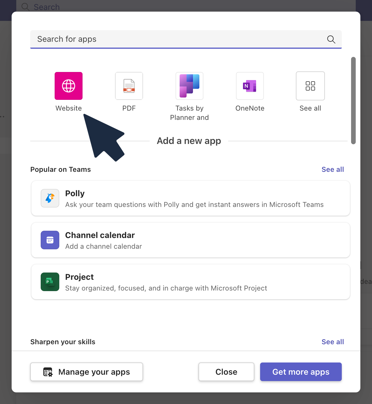Add Tasks by Planner app icon

[x=189, y=86]
